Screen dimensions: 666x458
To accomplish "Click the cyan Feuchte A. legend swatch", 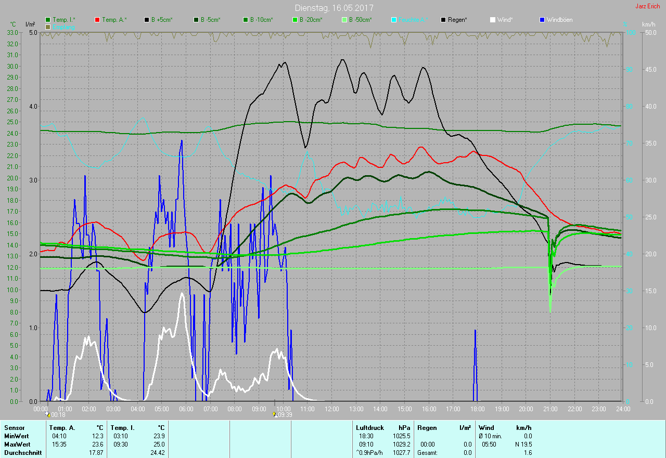I will click(393, 20).
